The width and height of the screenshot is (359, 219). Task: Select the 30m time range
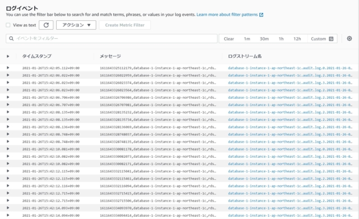coord(264,39)
